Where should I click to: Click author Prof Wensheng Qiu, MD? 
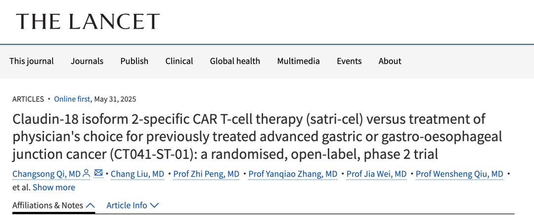459,174
